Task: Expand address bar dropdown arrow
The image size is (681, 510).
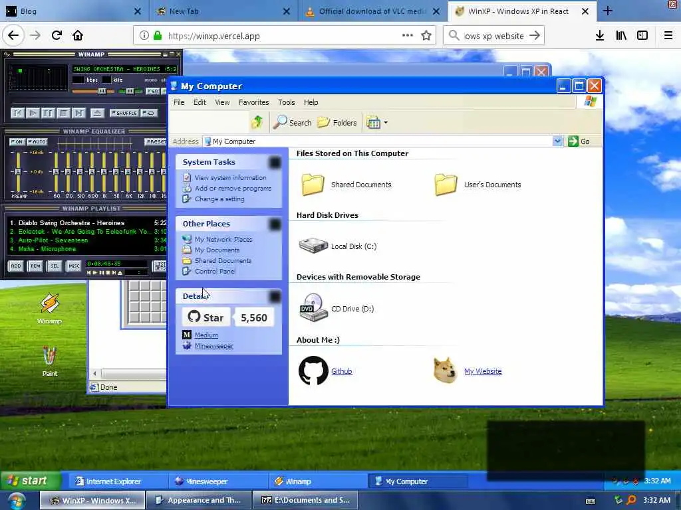Action: click(558, 141)
